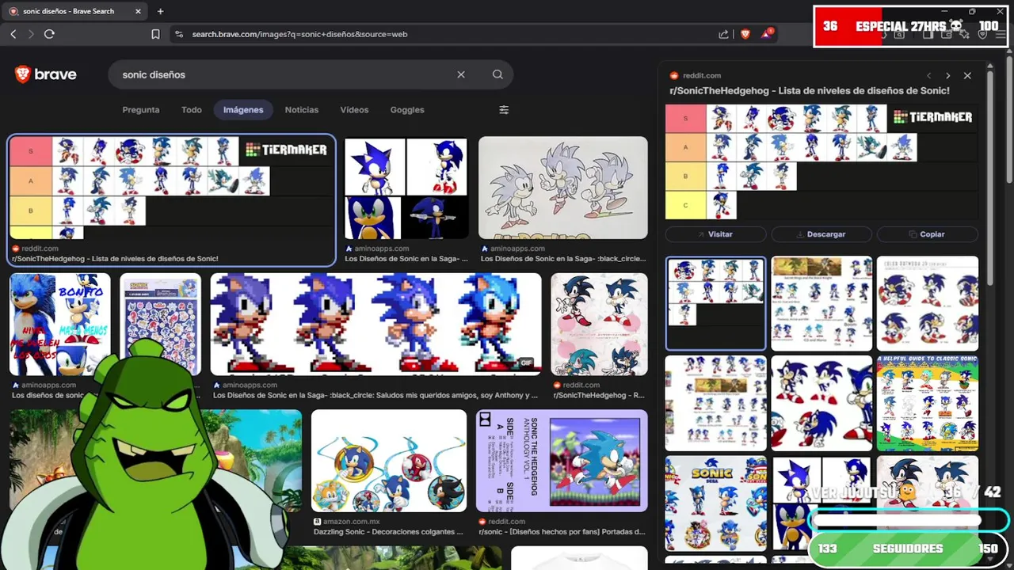The height and width of the screenshot is (570, 1014).
Task: Click the magnifier search icon
Action: (497, 74)
